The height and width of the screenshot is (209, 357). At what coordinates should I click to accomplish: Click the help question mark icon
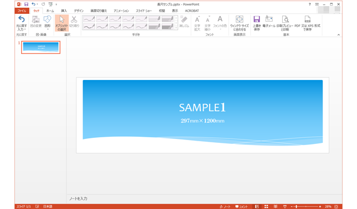310,4
